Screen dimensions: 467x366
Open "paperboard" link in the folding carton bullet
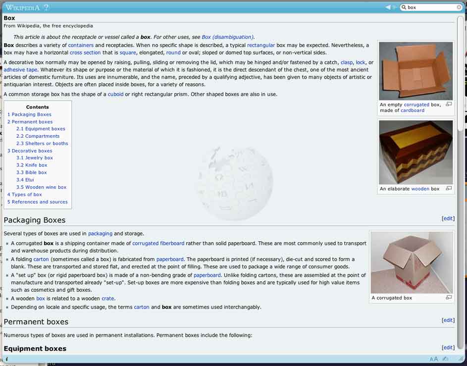pos(170,259)
